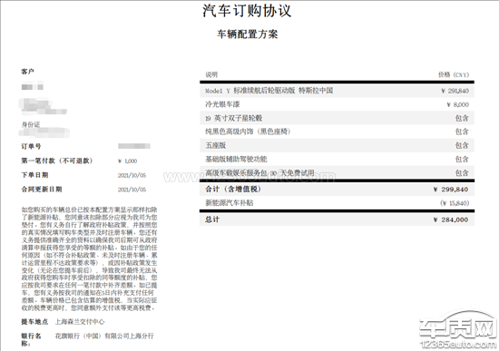
Task: Click the 基础版辅助驾驶功能 item
Action: [236, 159]
